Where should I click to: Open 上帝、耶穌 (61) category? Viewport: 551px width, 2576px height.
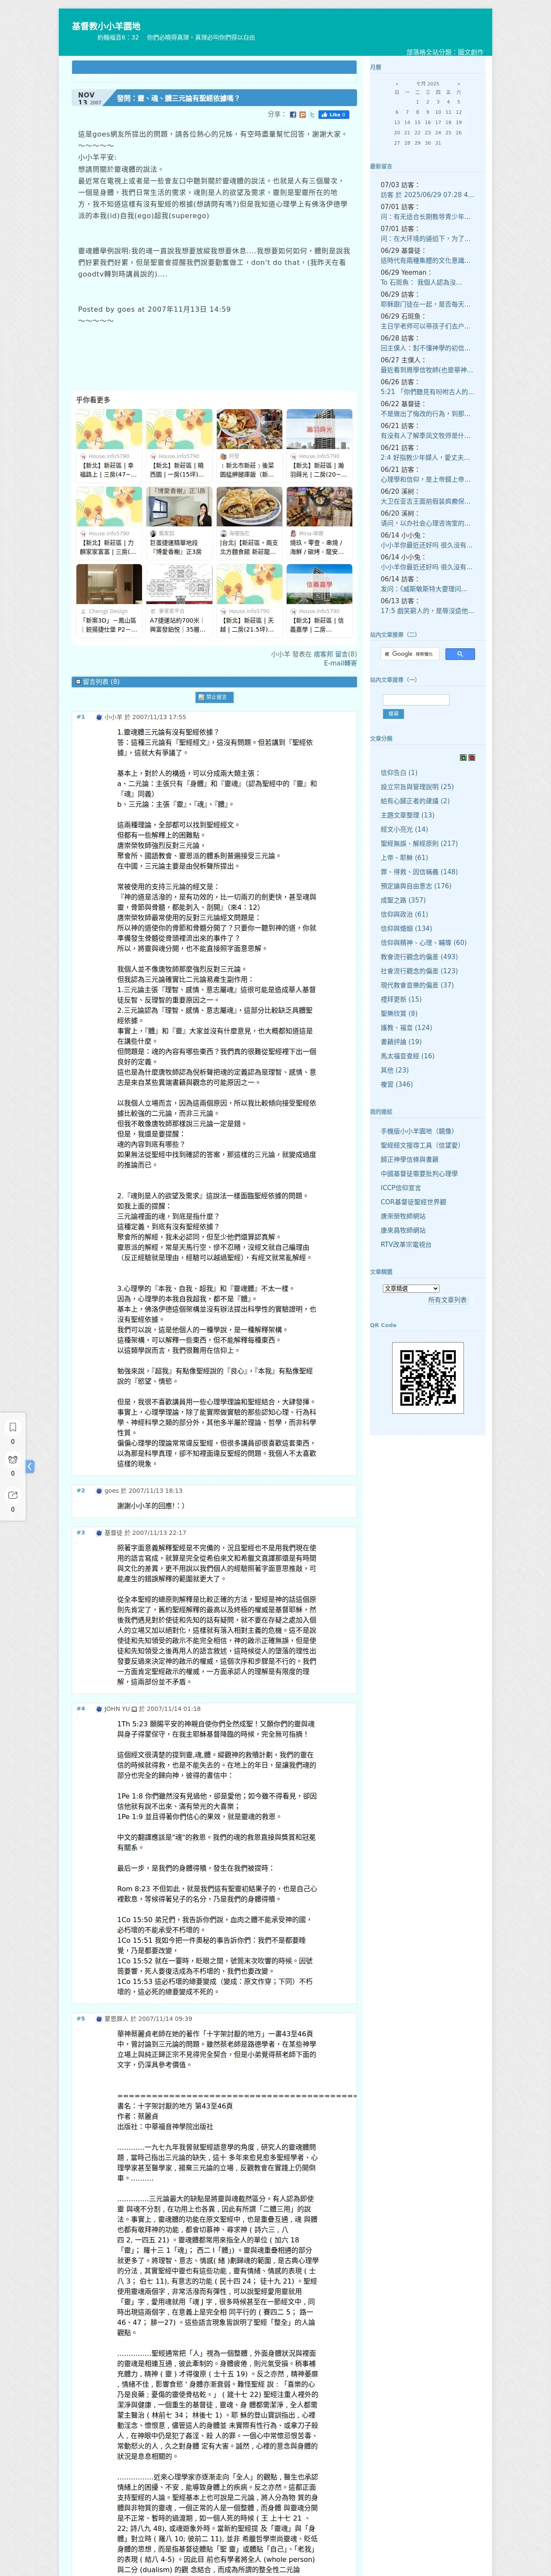404,858
